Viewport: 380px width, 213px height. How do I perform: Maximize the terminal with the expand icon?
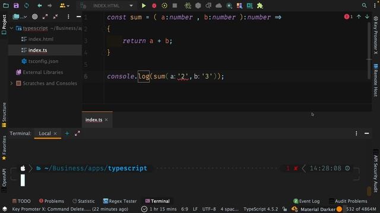click(77, 134)
